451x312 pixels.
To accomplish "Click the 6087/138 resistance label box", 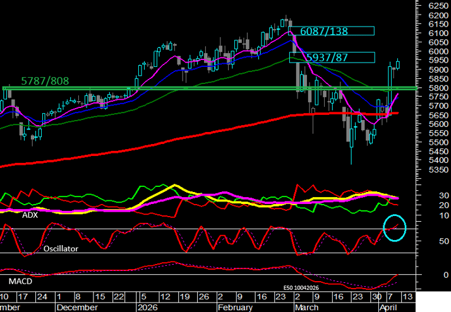I will point(331,30).
